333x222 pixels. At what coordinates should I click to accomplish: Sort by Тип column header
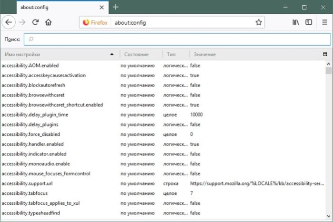176,54
